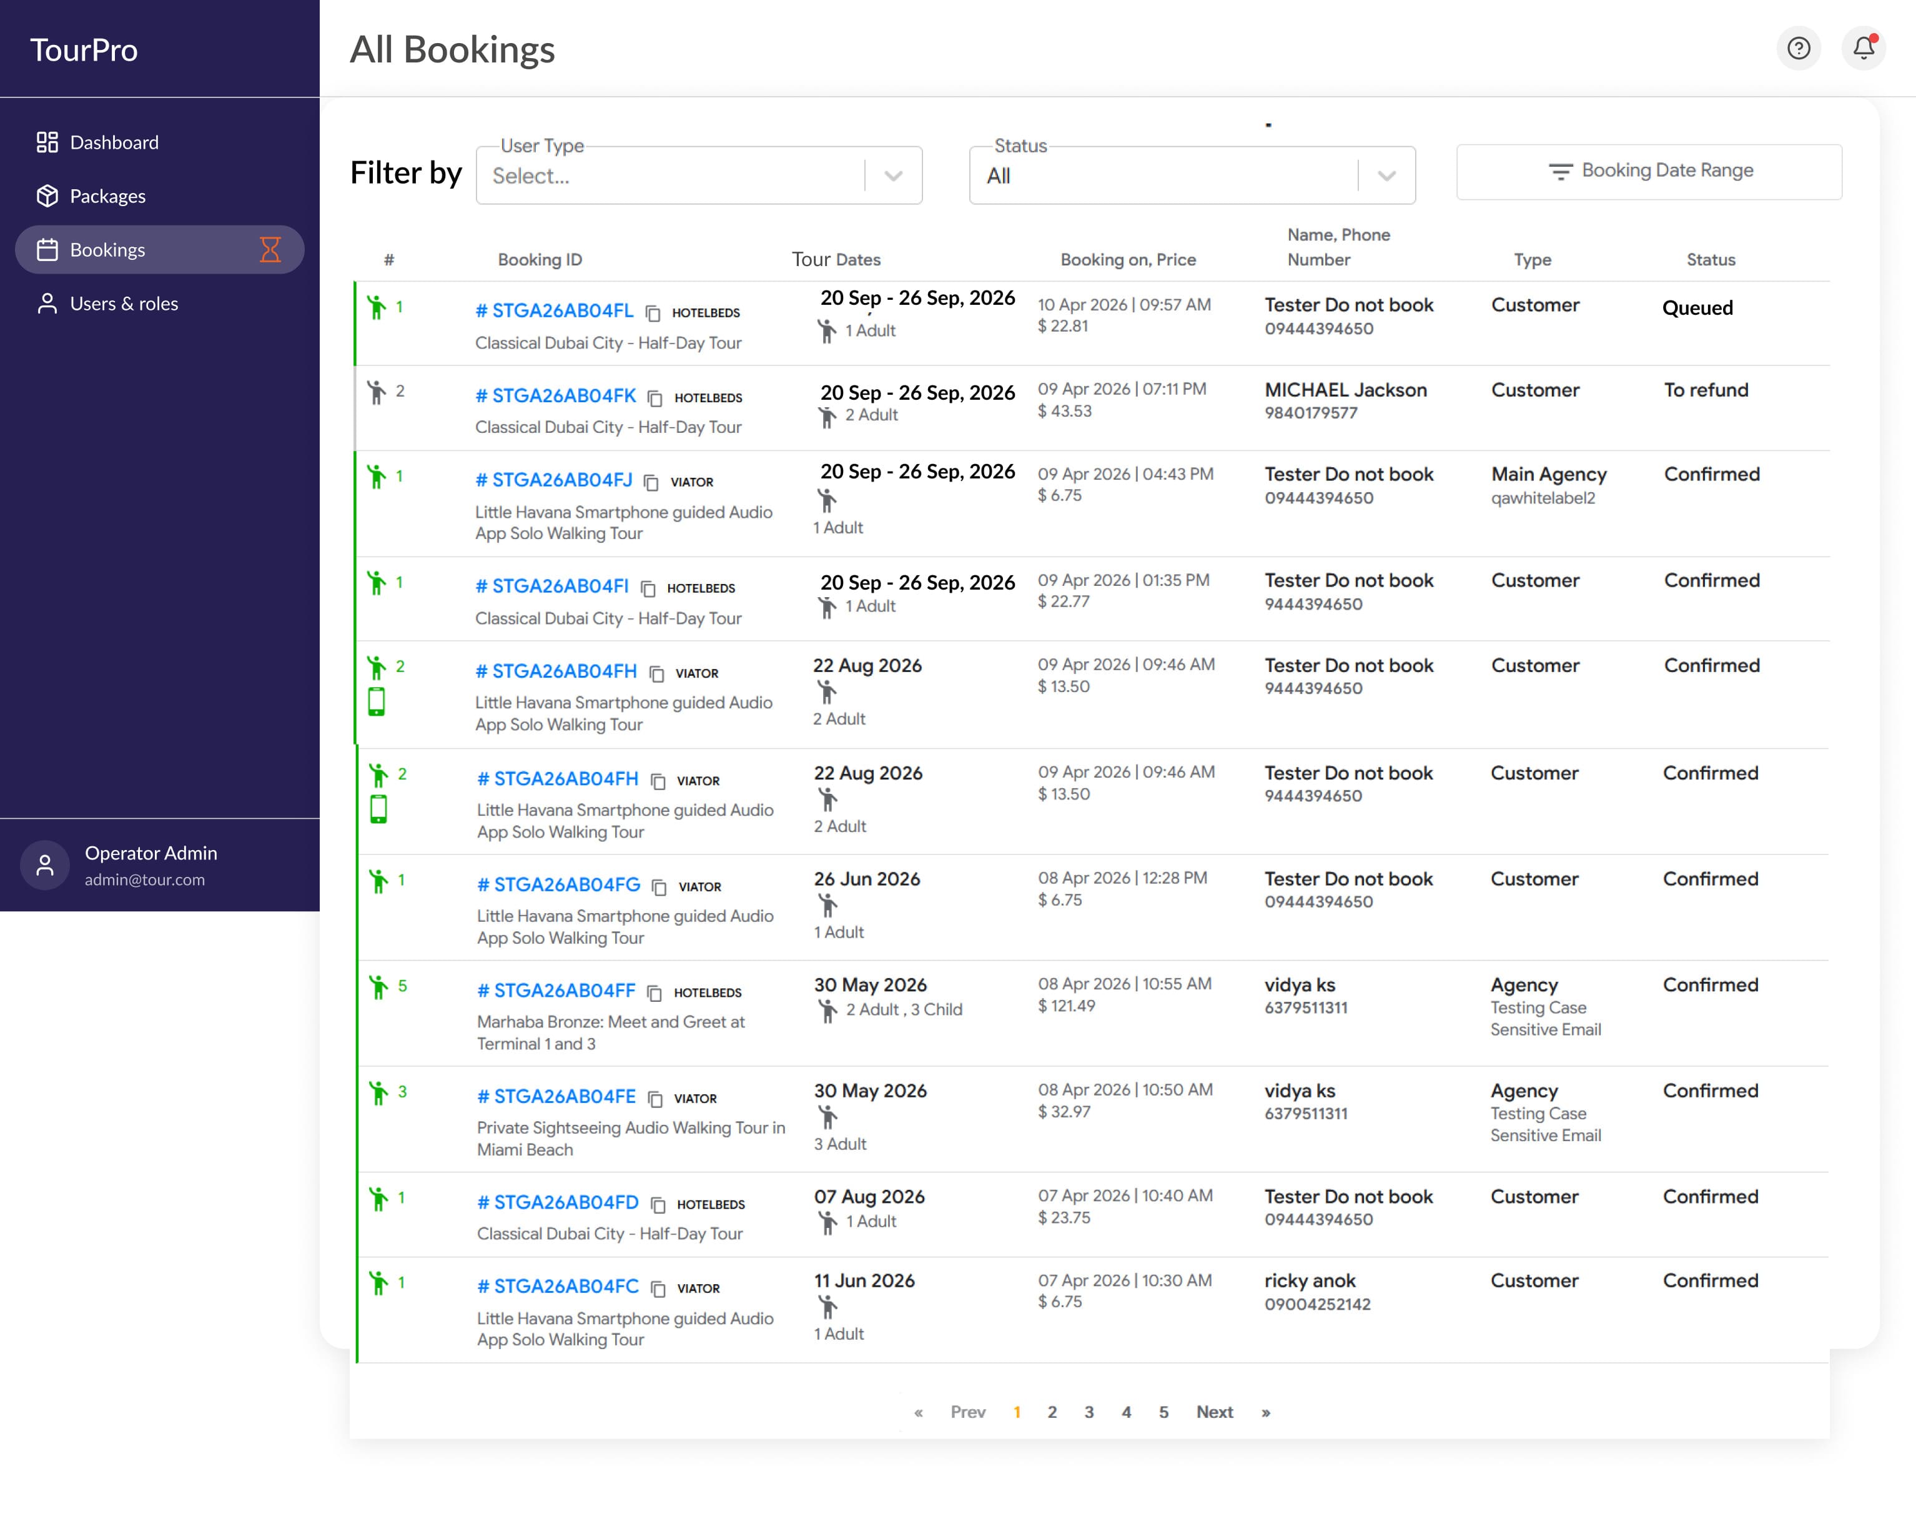This screenshot has width=1916, height=1519.
Task: Go to pagination page 2
Action: click(x=1052, y=1412)
